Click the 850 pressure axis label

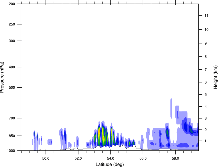pyautogui.click(x=12, y=136)
